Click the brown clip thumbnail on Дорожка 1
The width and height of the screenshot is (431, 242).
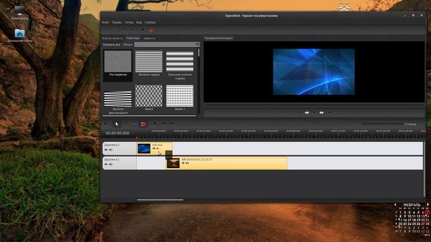pos(173,163)
